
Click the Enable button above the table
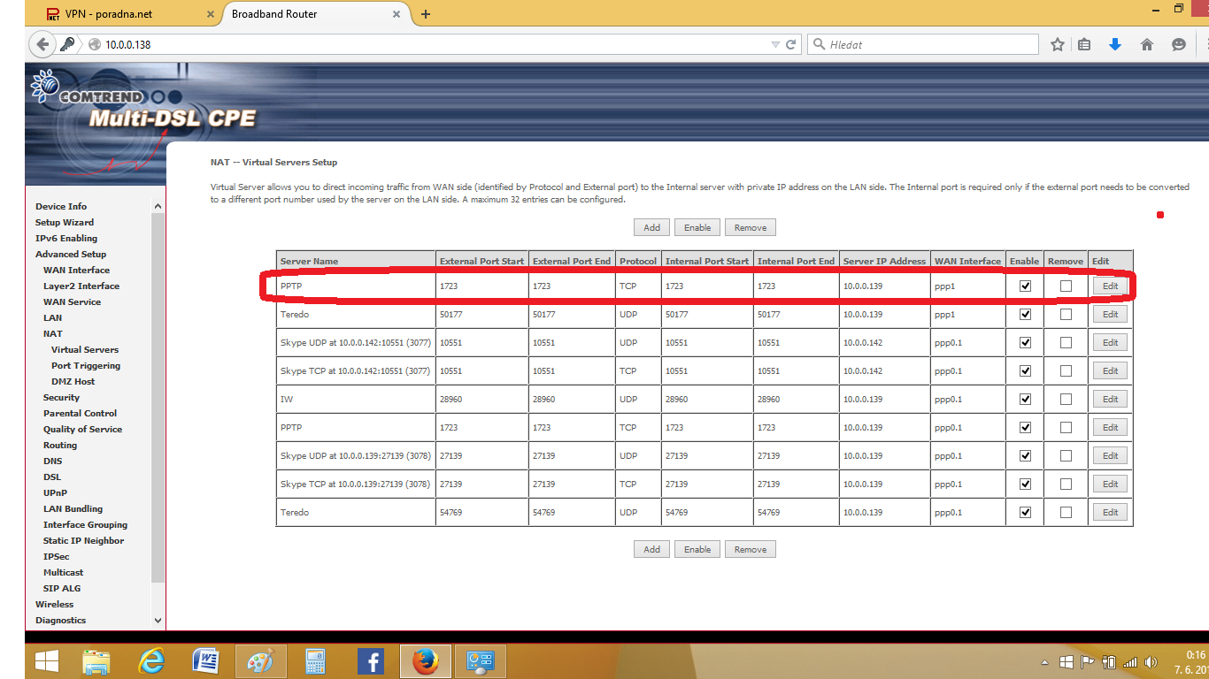pyautogui.click(x=697, y=227)
